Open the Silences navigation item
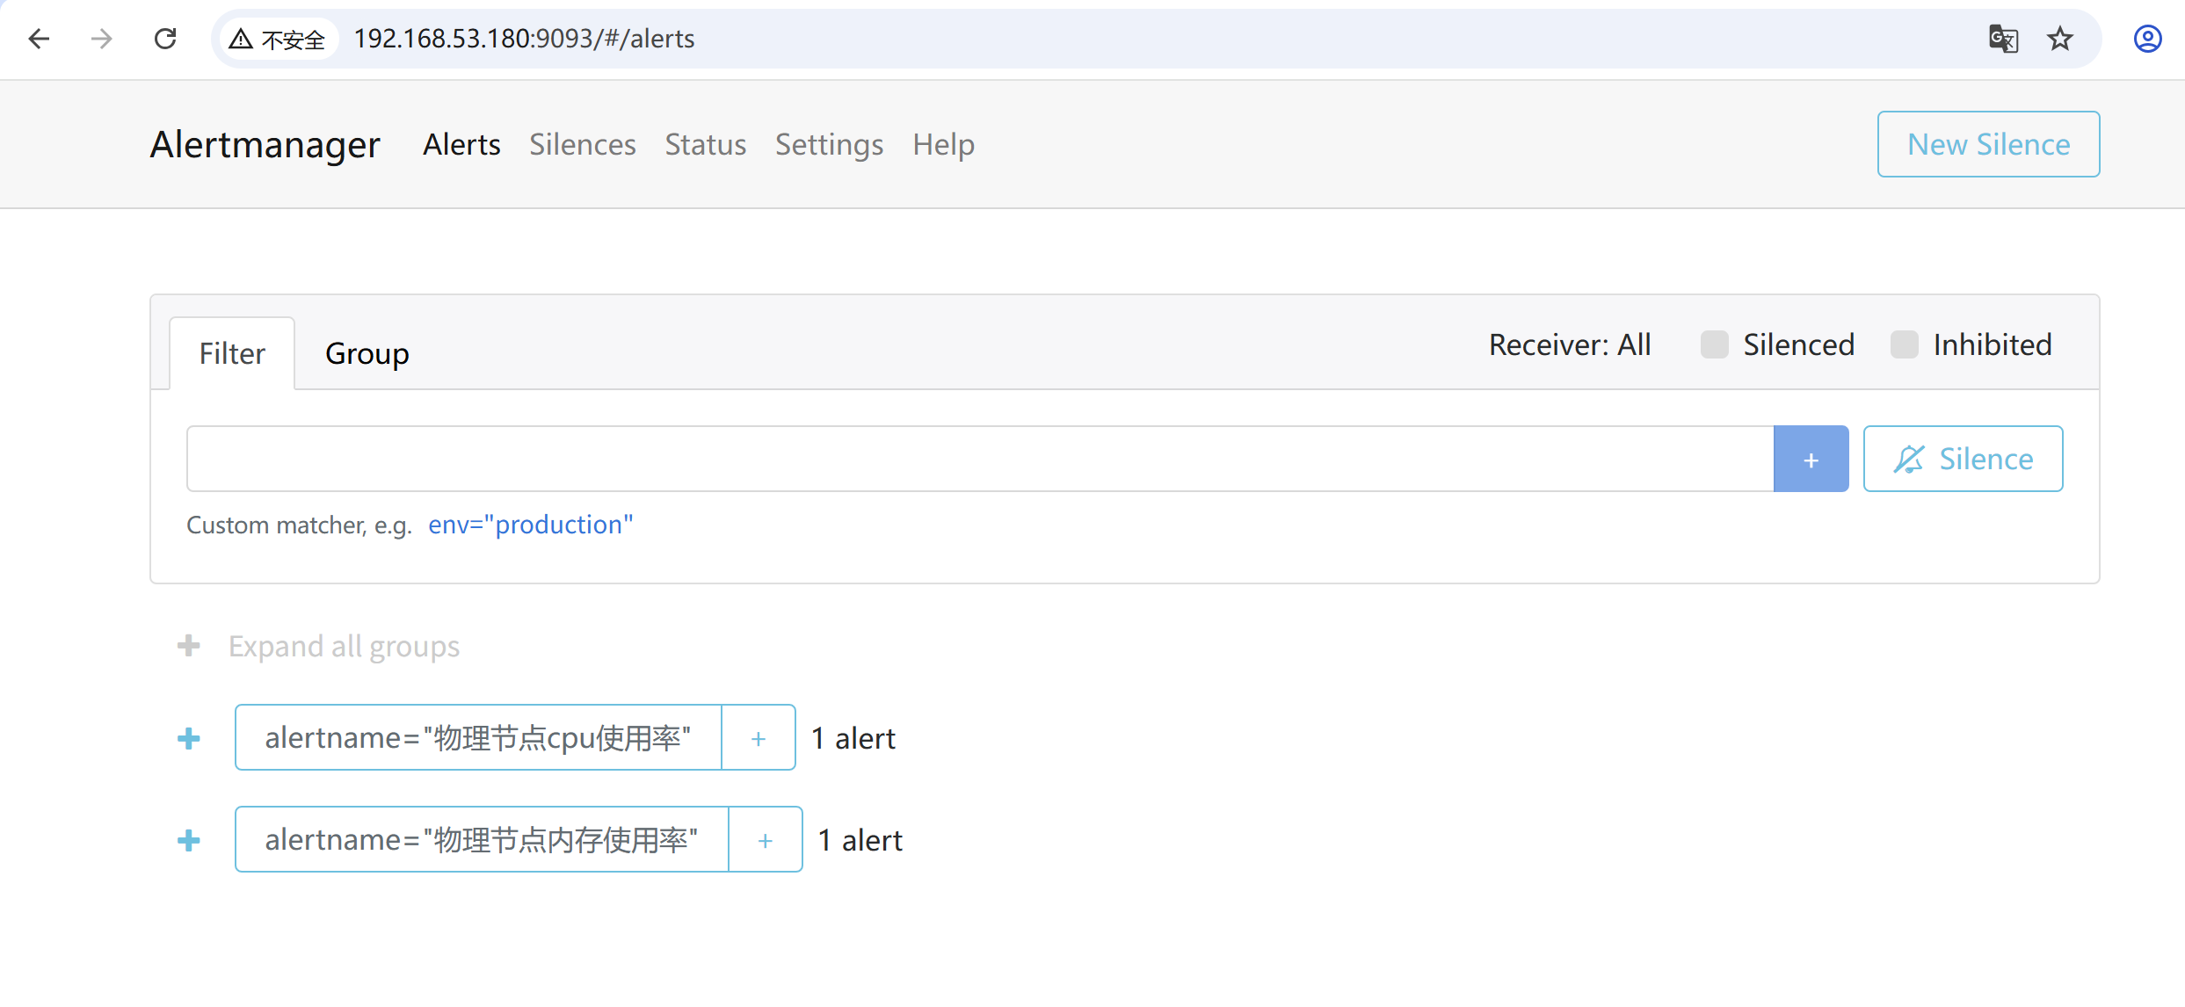This screenshot has height=1007, width=2185. click(582, 144)
